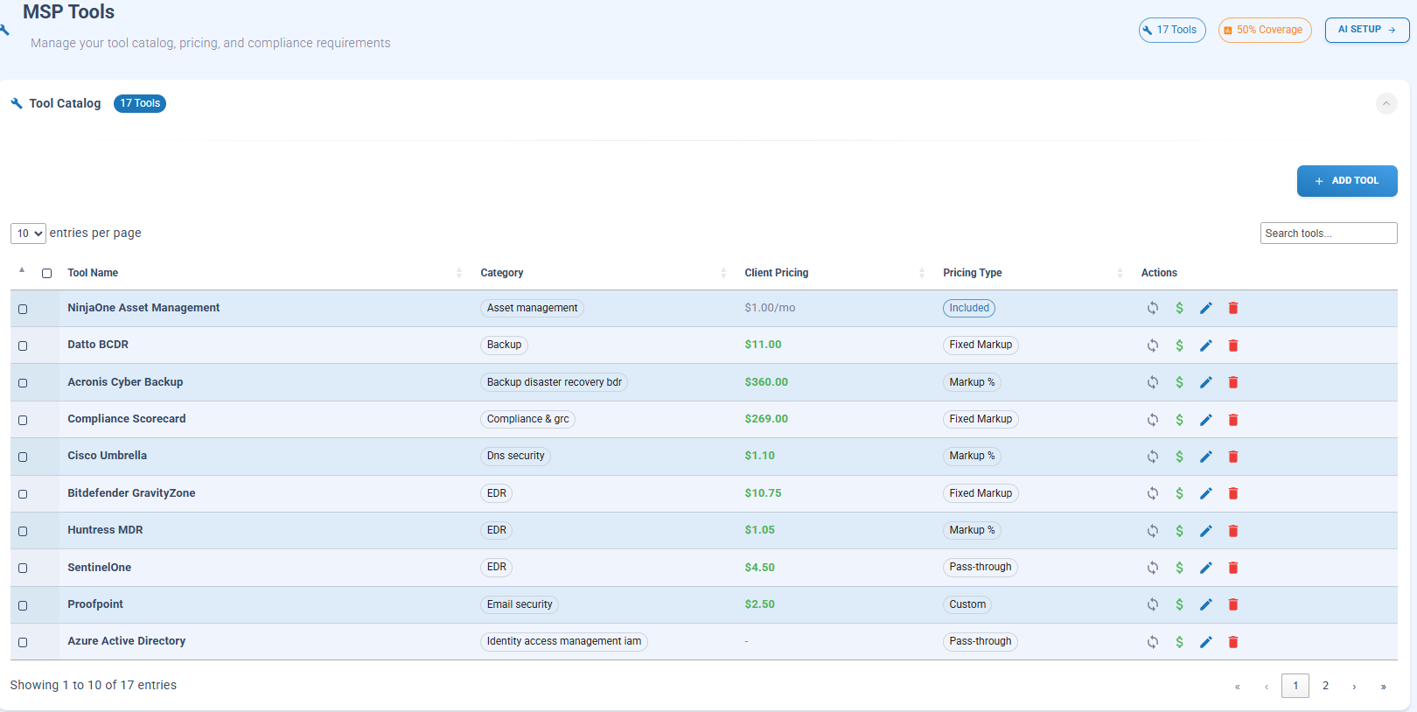Open dollar pricing icon for Acronis Cyber Backup

(1179, 382)
